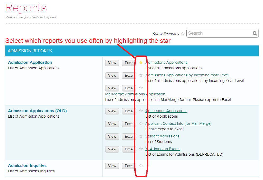Export MailMerge: Admissions Application to Excel
Image resolution: width=263 pixels, height=180 pixels.
[129, 88]
